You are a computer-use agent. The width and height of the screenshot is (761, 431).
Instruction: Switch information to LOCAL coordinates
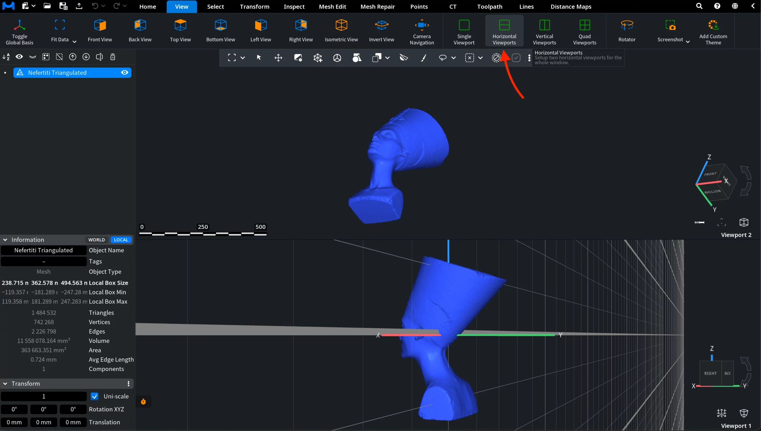121,240
